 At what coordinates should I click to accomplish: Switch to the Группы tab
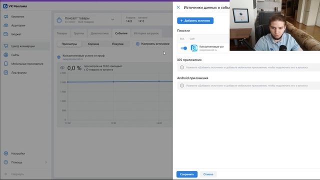click(x=79, y=33)
